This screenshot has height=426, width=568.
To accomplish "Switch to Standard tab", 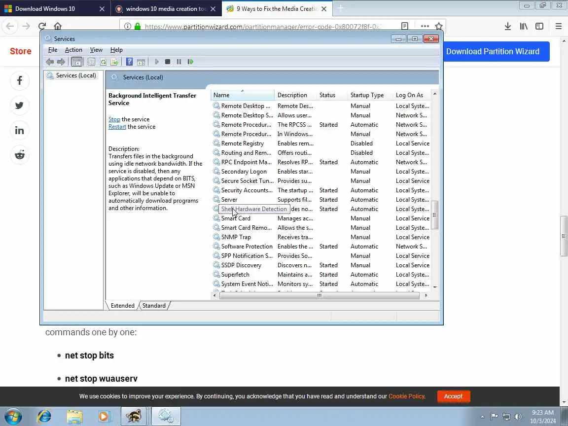I will coord(154,306).
